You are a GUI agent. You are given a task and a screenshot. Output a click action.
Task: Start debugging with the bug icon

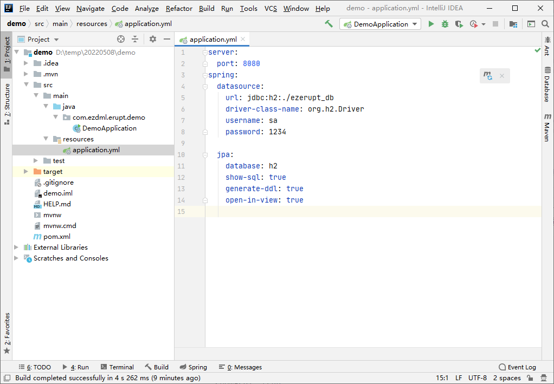coord(445,24)
